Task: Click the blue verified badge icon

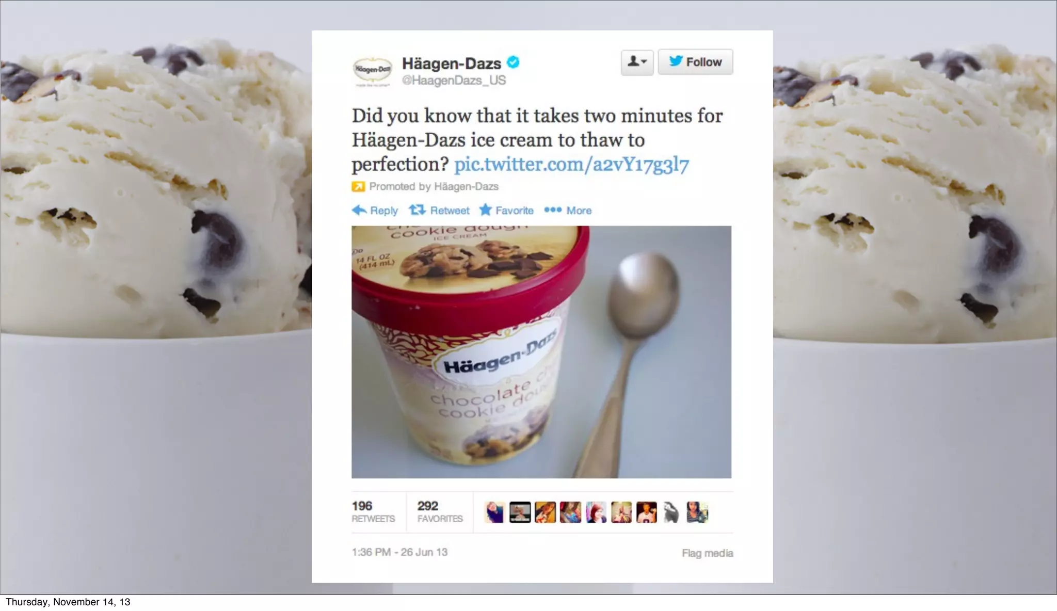Action: (x=513, y=62)
